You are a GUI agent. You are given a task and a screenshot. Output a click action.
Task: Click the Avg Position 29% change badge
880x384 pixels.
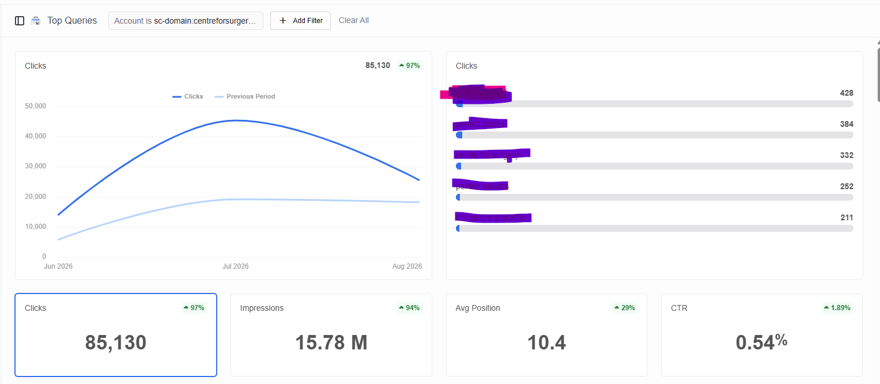[625, 308]
